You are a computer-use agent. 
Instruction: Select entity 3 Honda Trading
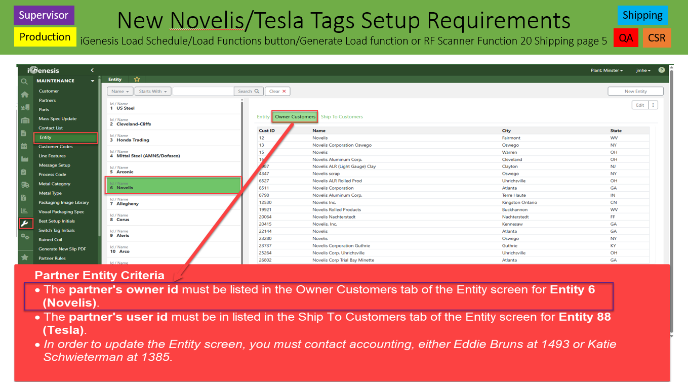click(x=174, y=138)
